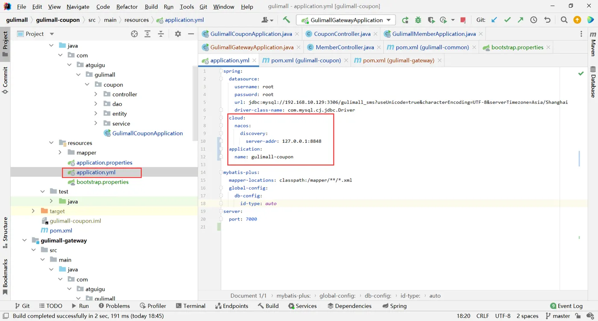
Task: Click the Git rollback undo icon
Action: point(547,20)
